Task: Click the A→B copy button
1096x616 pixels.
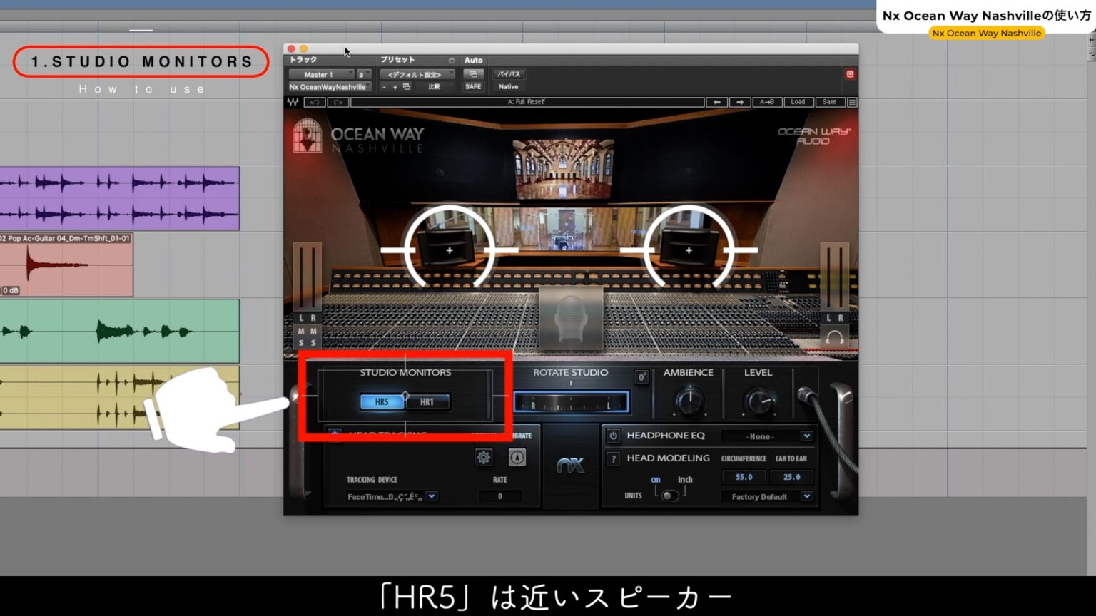Action: pyautogui.click(x=767, y=102)
